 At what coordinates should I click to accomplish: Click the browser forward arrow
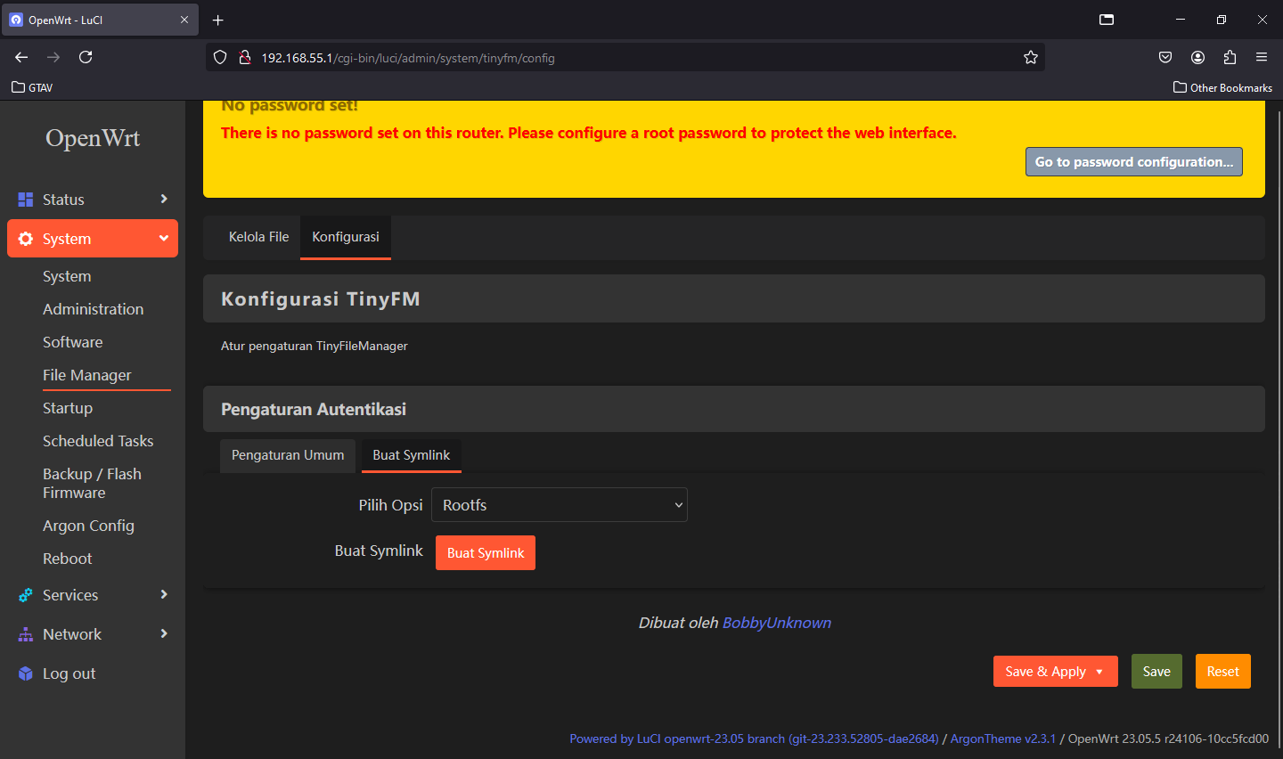pos(53,57)
